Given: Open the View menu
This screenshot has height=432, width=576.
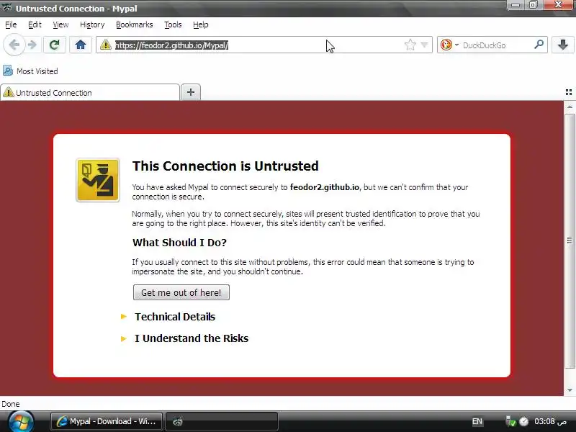Looking at the screenshot, I should (x=60, y=24).
